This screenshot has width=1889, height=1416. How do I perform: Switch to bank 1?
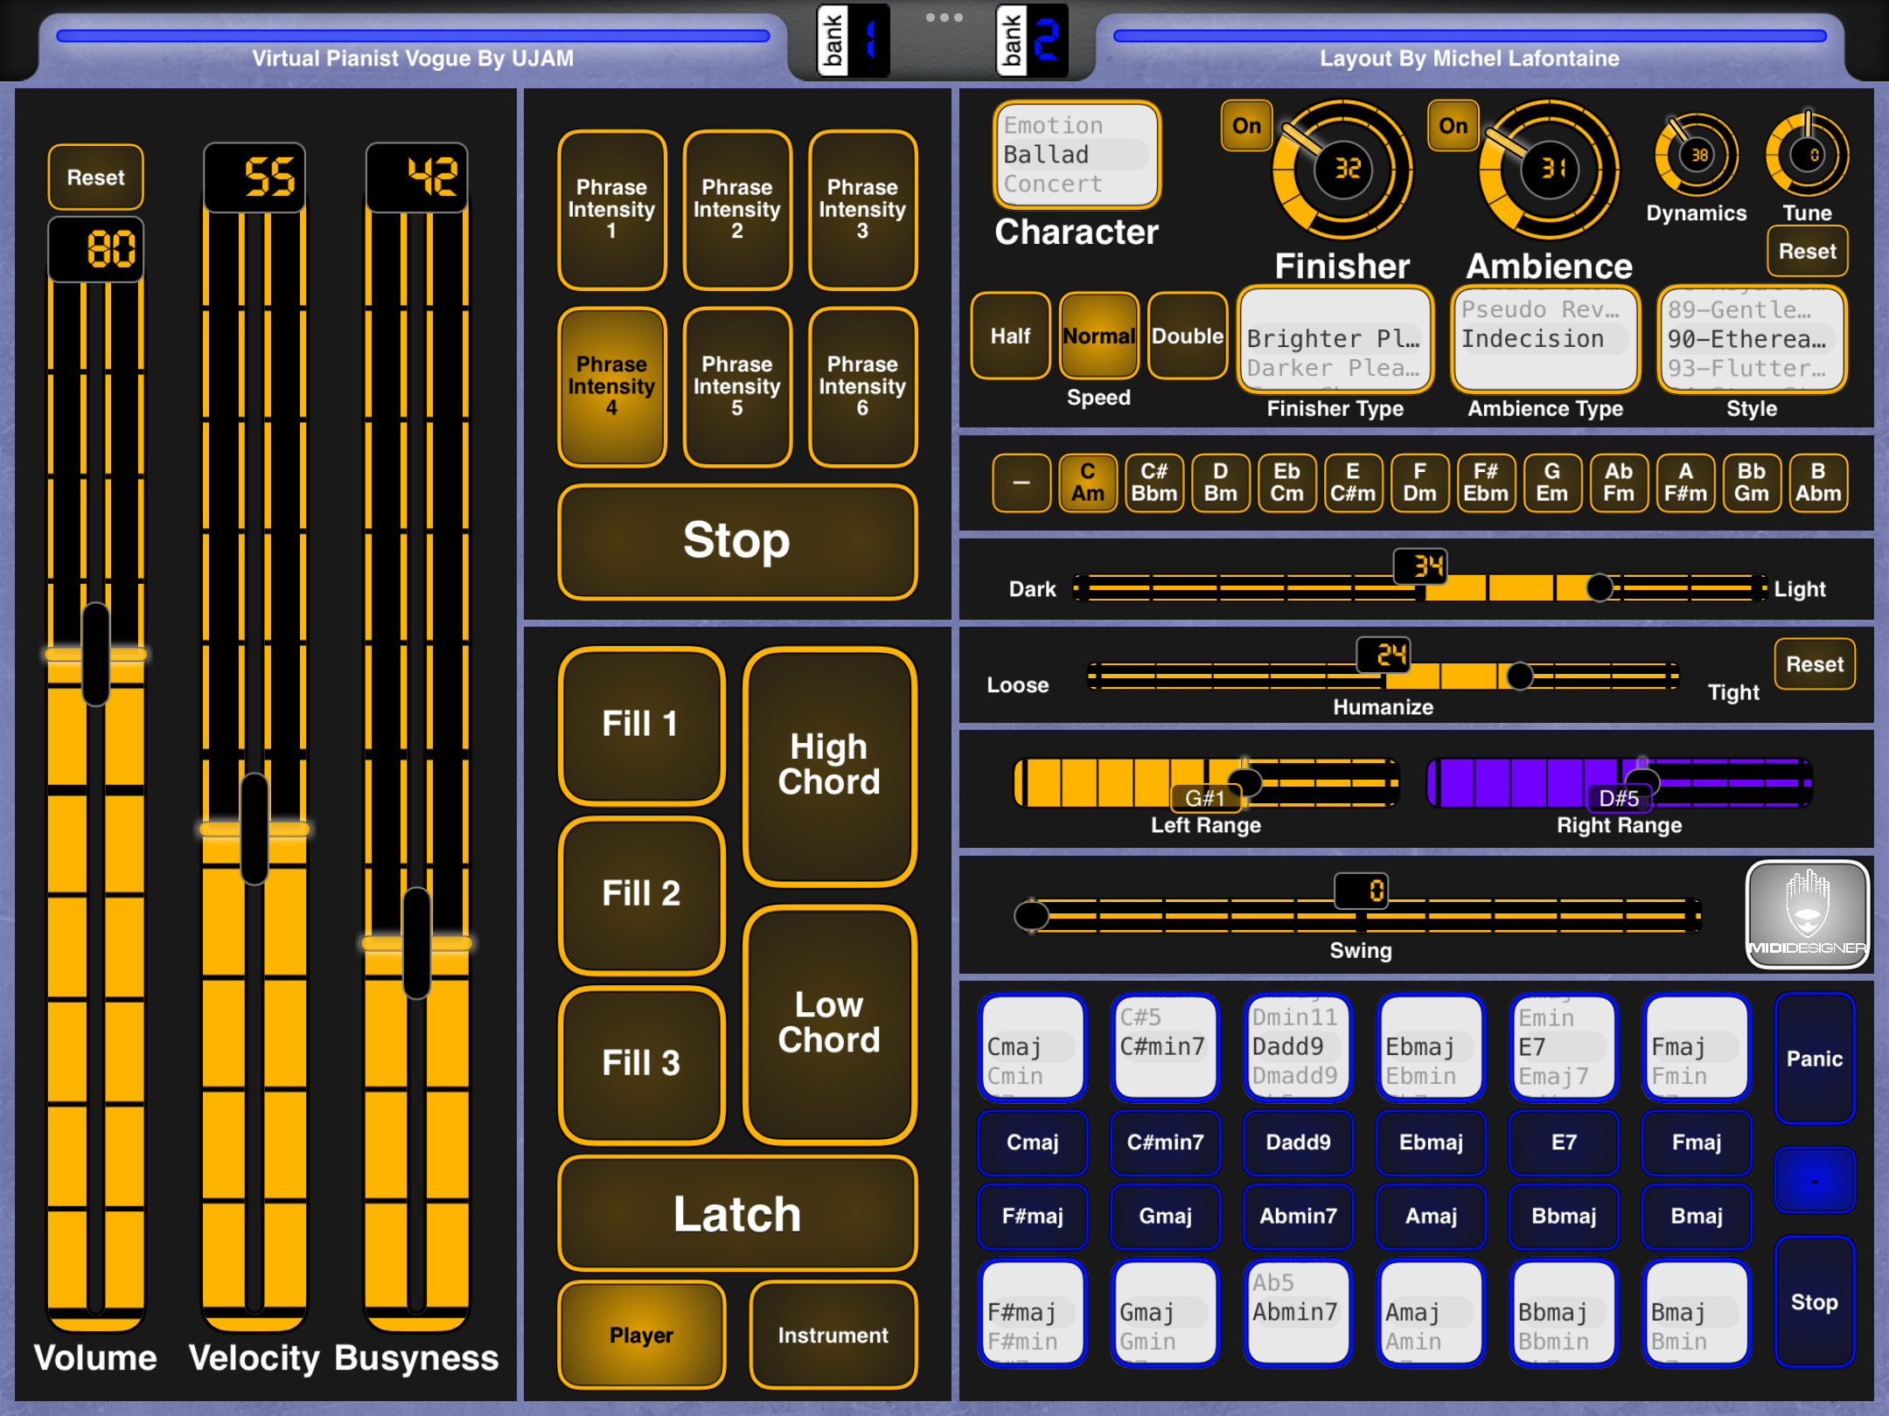[854, 40]
